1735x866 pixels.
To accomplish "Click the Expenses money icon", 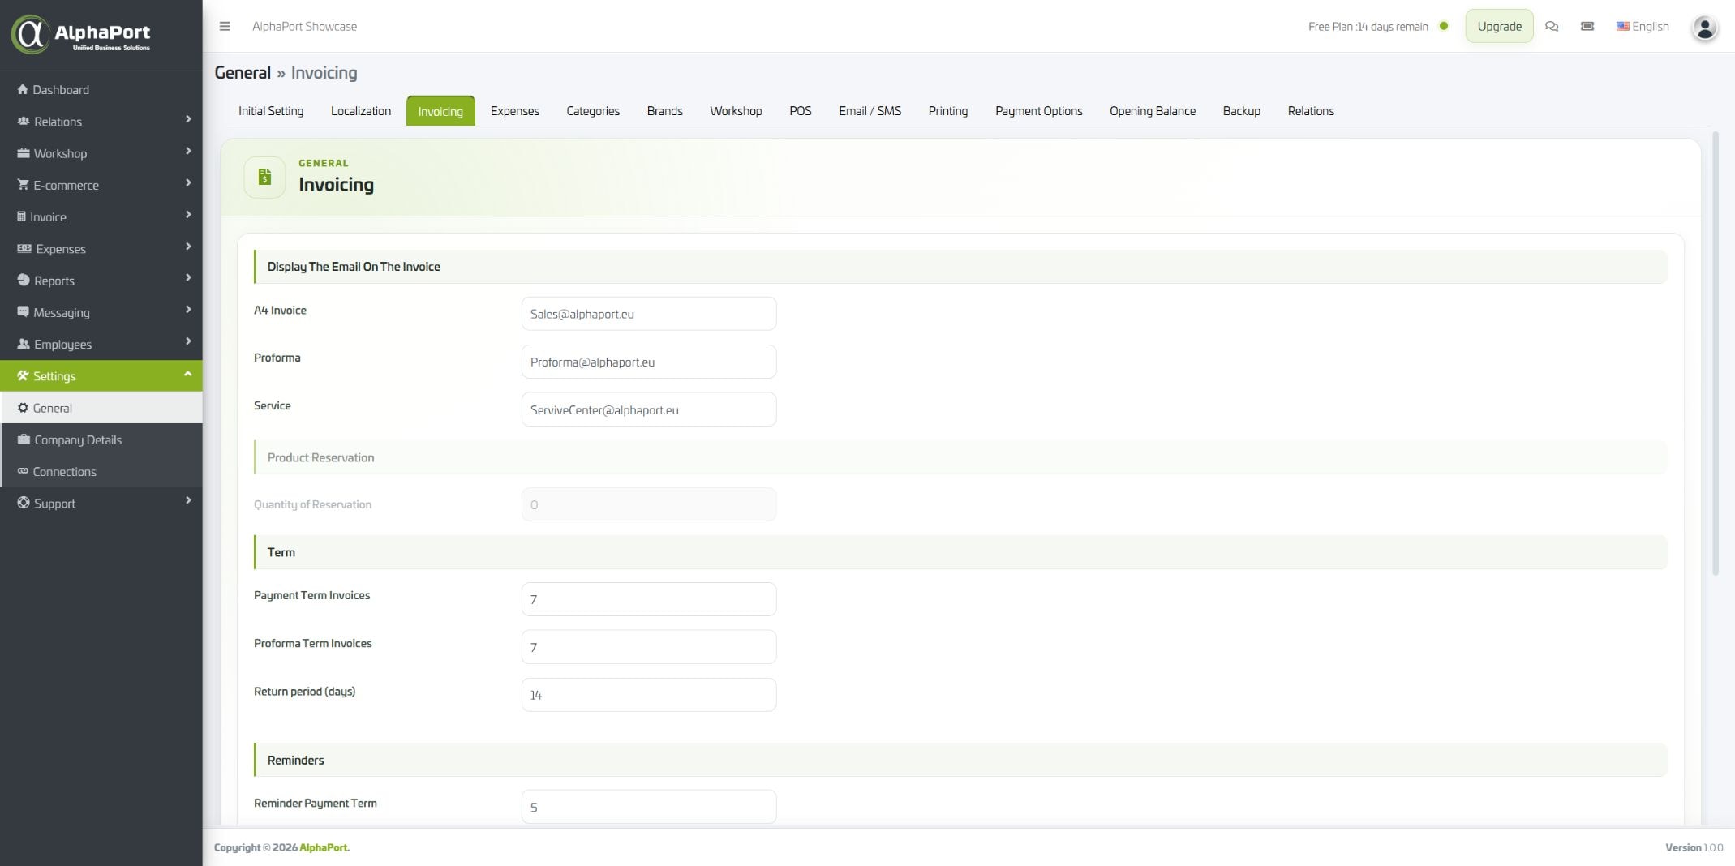I will [24, 248].
